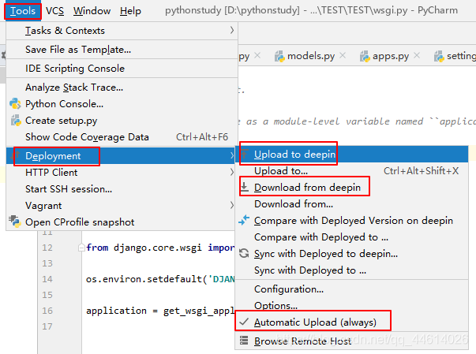Click the Upload to deepin arrow icon

[245, 155]
